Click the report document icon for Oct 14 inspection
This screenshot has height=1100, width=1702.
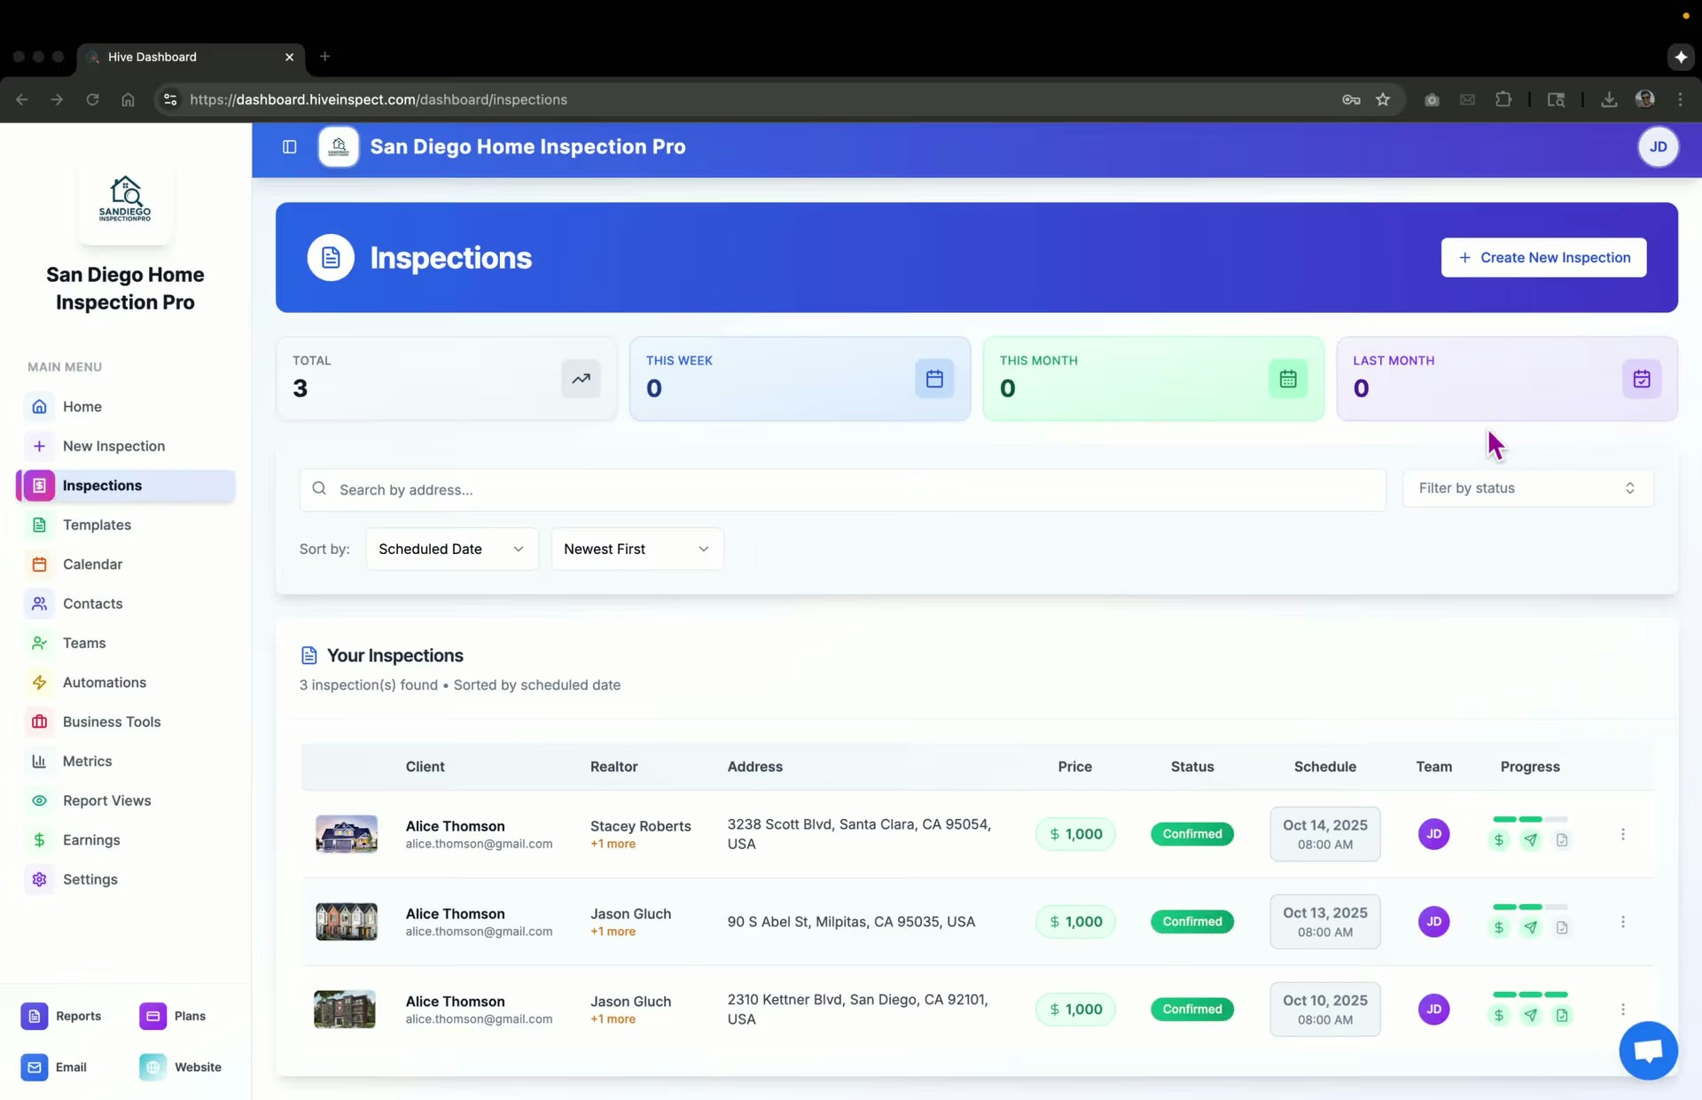click(x=1562, y=840)
